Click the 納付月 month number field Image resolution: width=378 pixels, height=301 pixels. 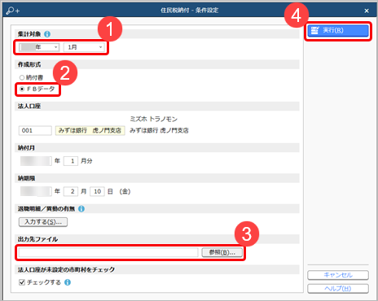click(x=71, y=161)
